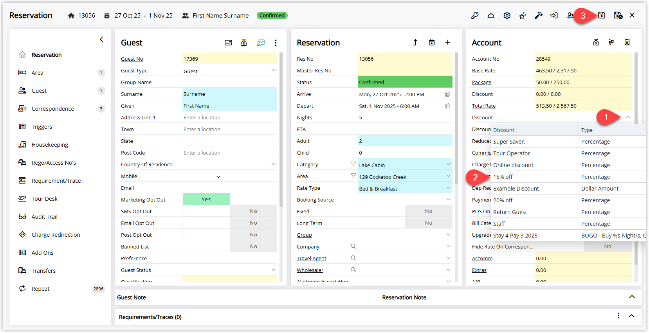
Task: Click the Category filter funnel icon
Action: 353,164
